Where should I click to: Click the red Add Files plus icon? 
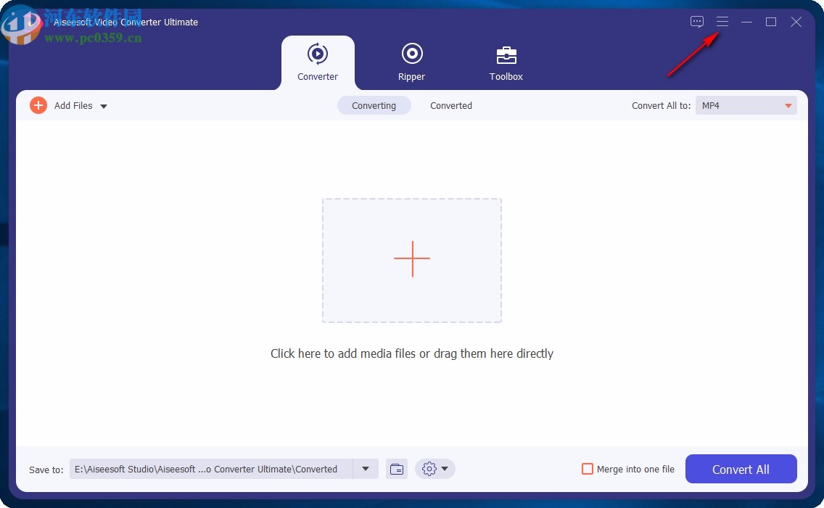38,105
